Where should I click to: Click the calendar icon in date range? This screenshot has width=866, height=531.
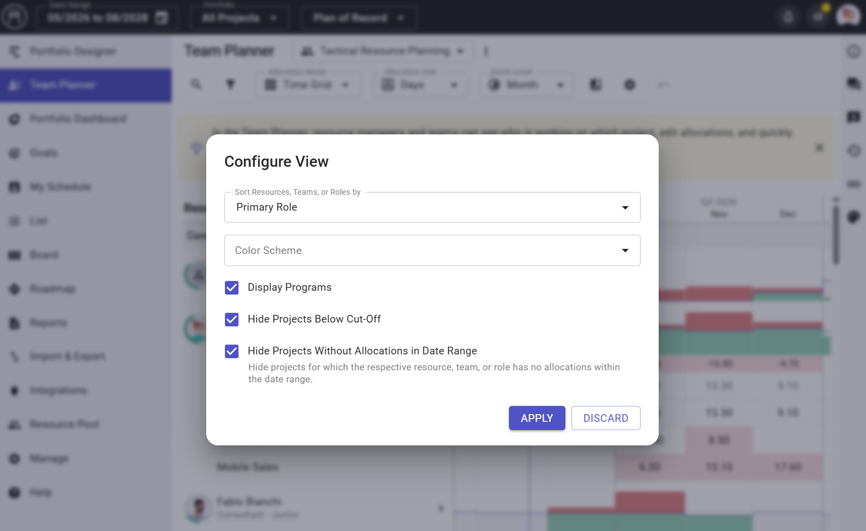pos(162,18)
